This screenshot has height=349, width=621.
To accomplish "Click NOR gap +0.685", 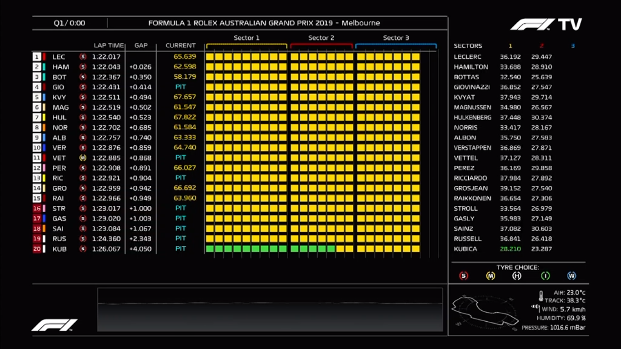I will pyautogui.click(x=140, y=128).
